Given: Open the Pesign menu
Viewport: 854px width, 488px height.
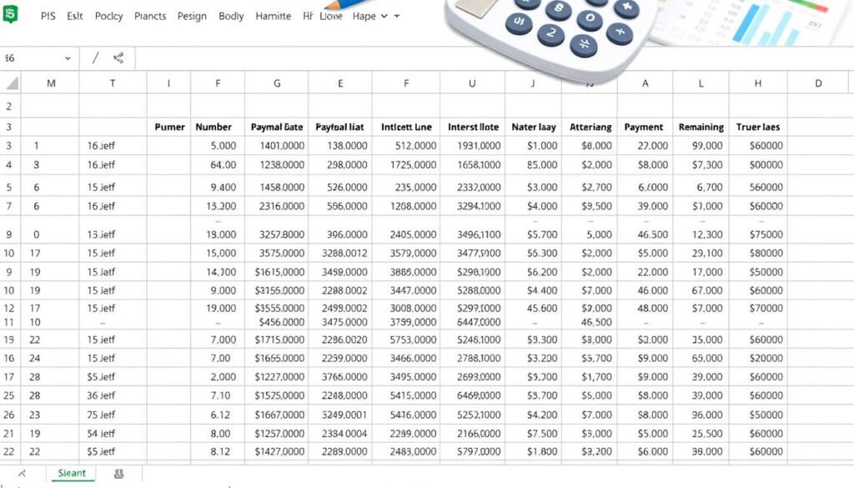Looking at the screenshot, I should pyautogui.click(x=192, y=16).
